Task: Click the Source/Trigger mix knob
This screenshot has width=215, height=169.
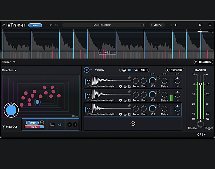Action: click(x=201, y=124)
